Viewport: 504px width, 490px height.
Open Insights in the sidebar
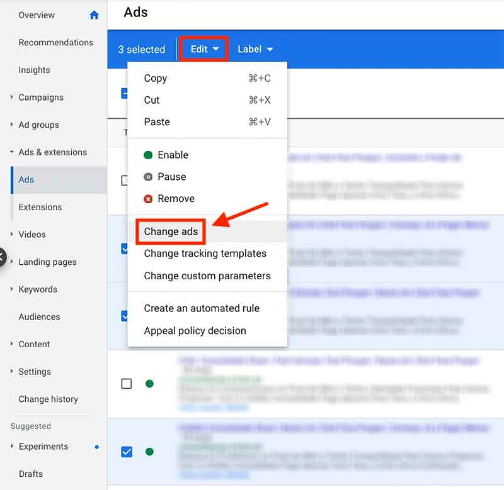point(35,70)
